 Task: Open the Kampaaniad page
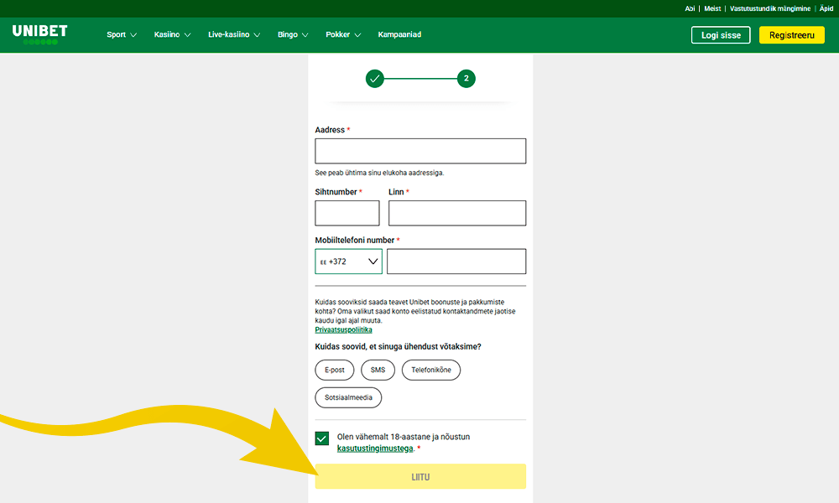(x=399, y=35)
